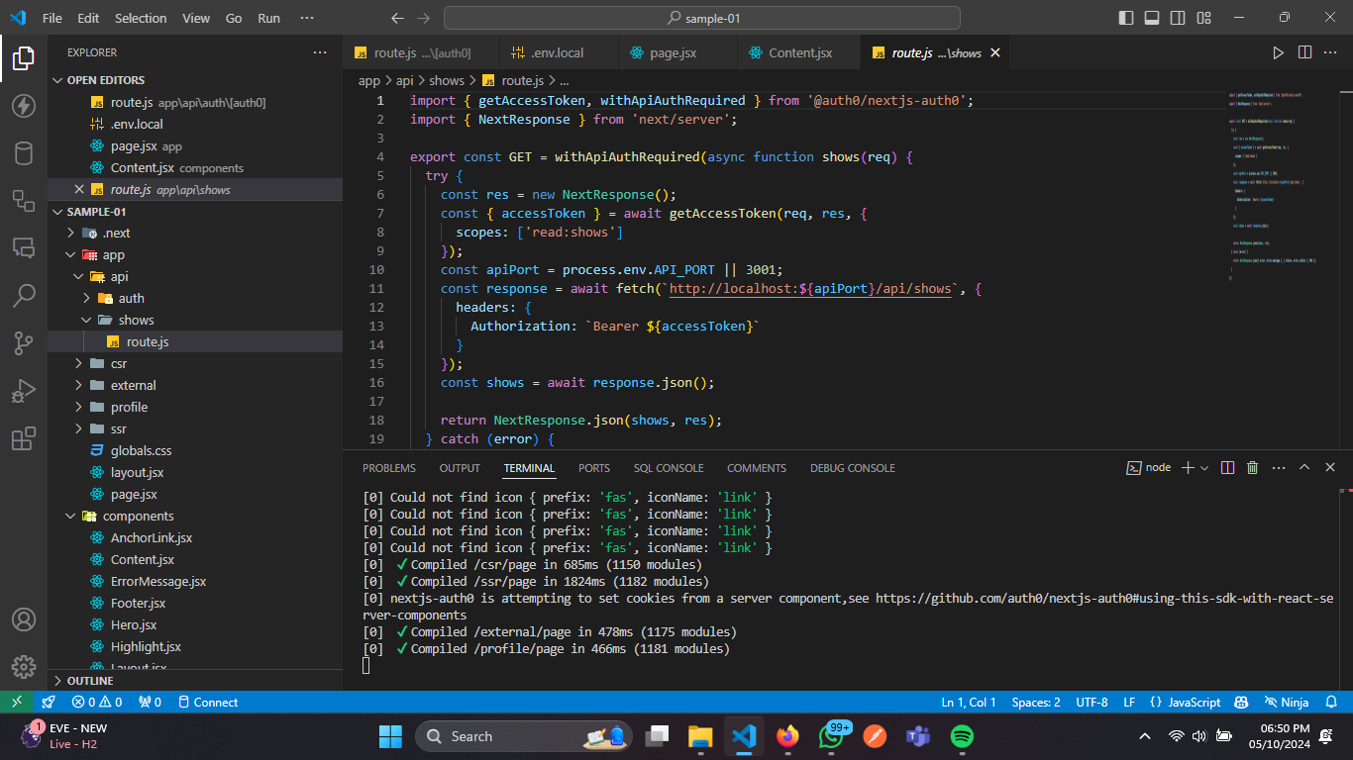
Task: Open the new terminal launch profile dropdown
Action: click(1204, 468)
